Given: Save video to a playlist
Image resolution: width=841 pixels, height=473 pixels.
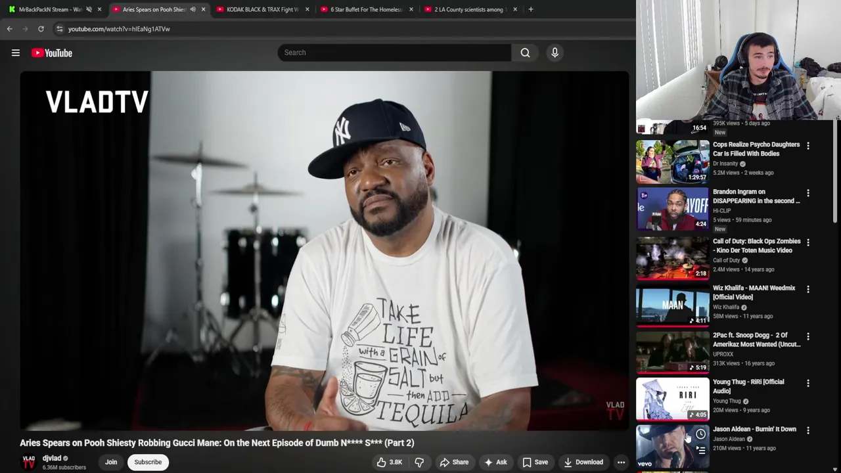Looking at the screenshot, I should click(535, 462).
